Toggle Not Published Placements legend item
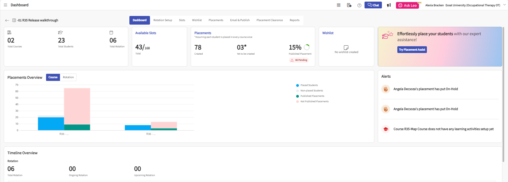 coord(314,101)
